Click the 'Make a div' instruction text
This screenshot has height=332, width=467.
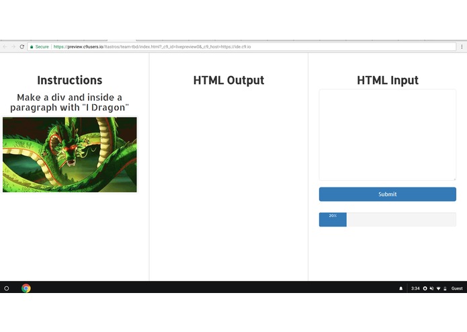tap(70, 102)
